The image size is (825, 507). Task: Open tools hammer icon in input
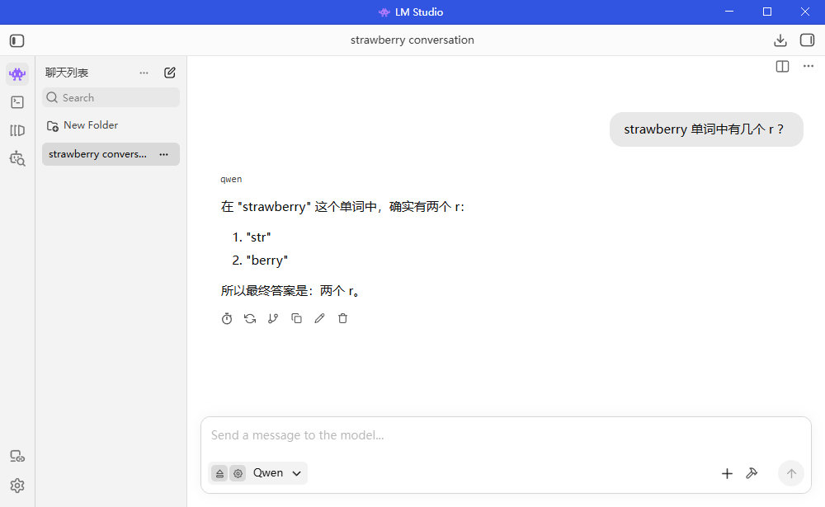pyautogui.click(x=752, y=473)
